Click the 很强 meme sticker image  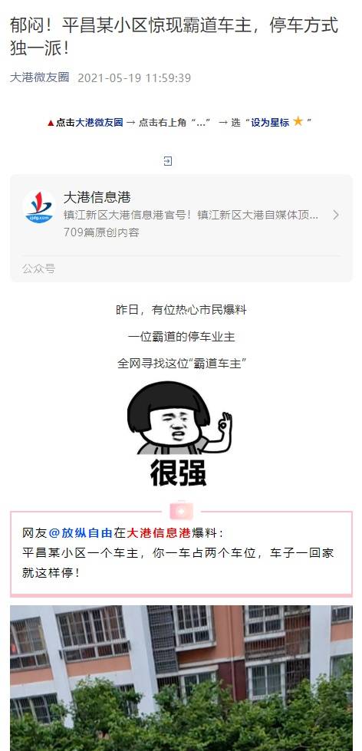(x=179, y=434)
